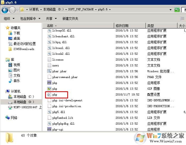
Task: Expand the 本地磁盘 (D:) breadcrumb arrow
Action: [66, 10]
